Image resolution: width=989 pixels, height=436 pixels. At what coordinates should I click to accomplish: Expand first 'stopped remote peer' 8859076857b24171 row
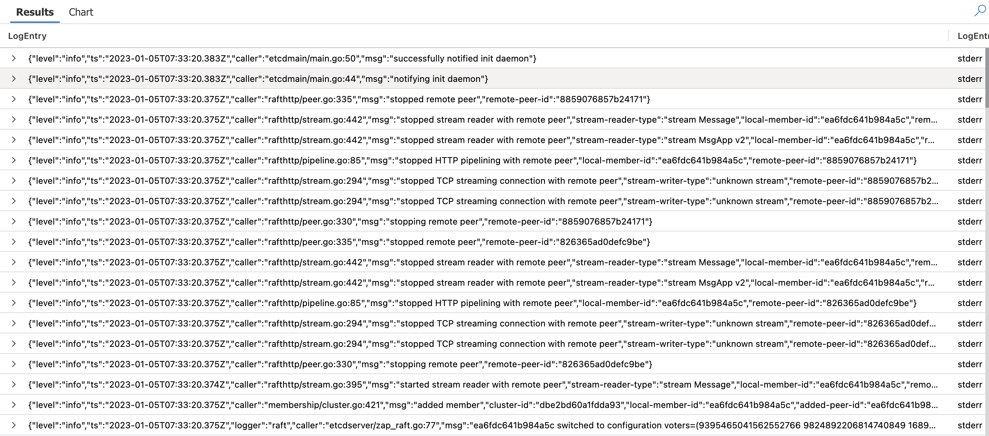14,99
